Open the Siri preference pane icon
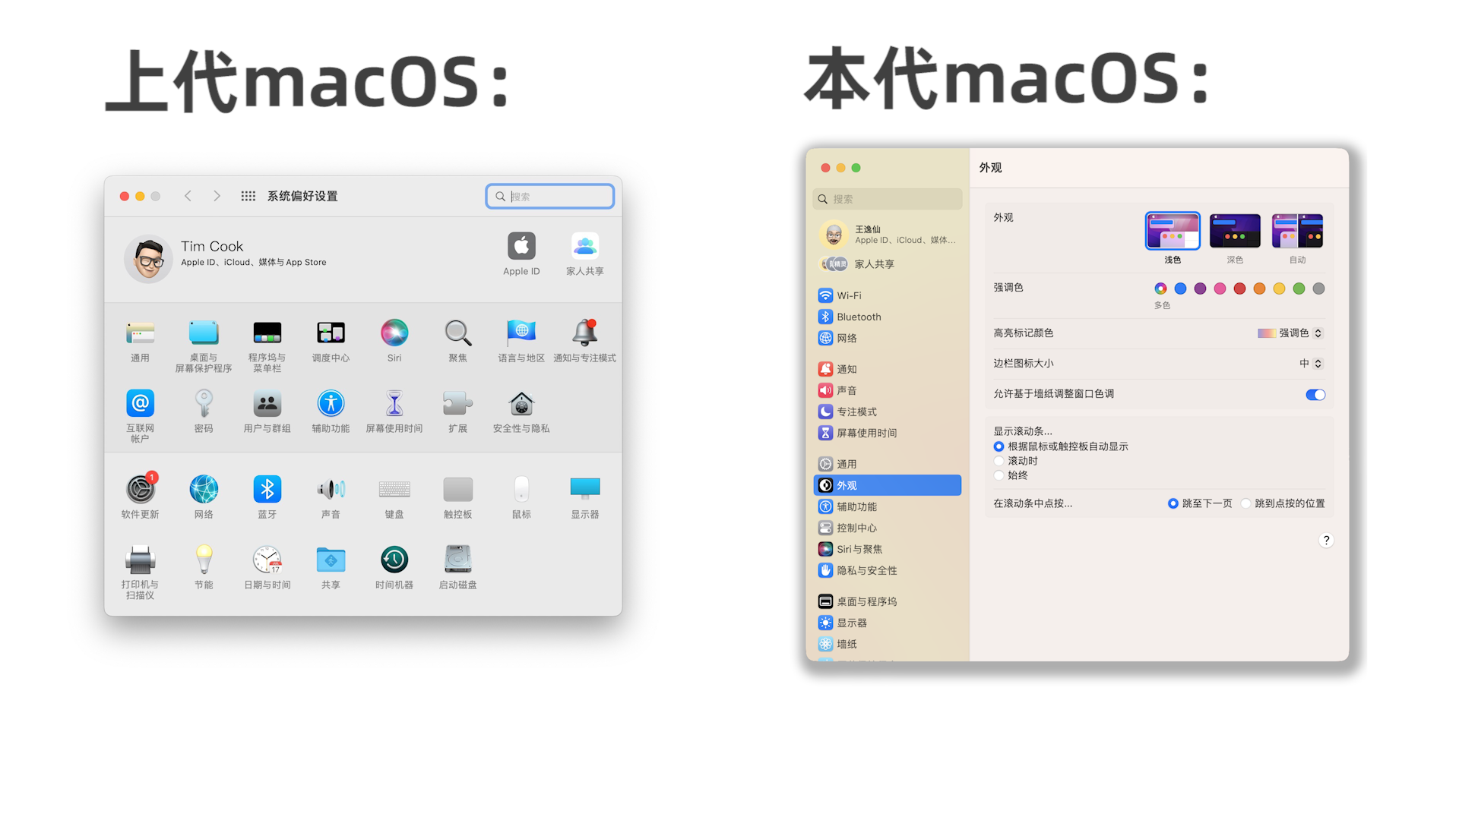Viewport: 1459px width, 820px height. tap(394, 333)
